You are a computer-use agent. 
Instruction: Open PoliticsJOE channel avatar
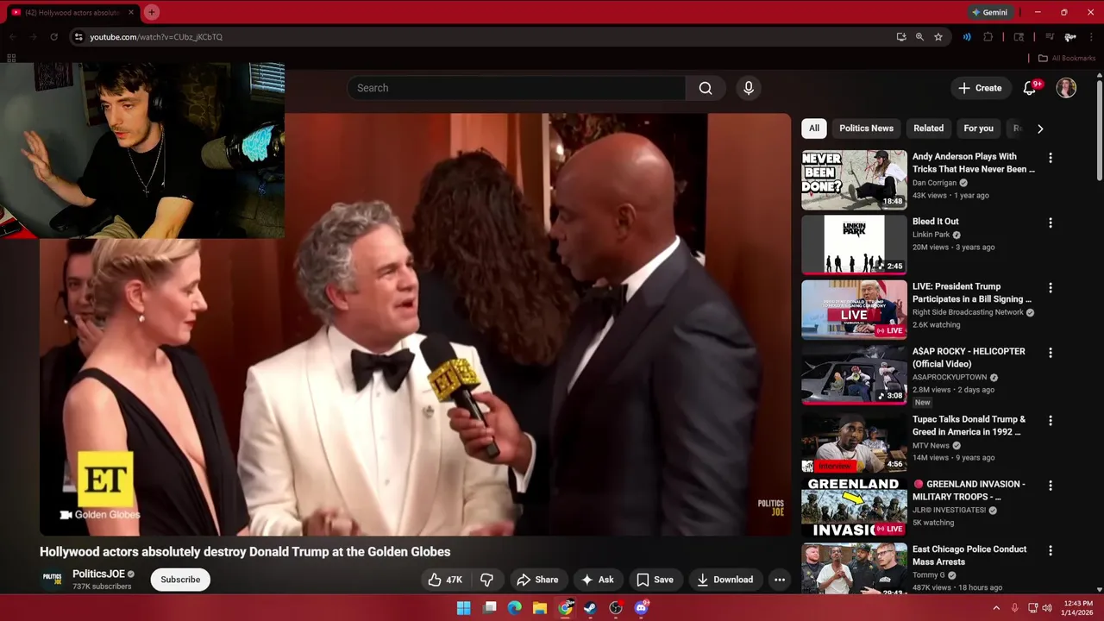pos(53,580)
